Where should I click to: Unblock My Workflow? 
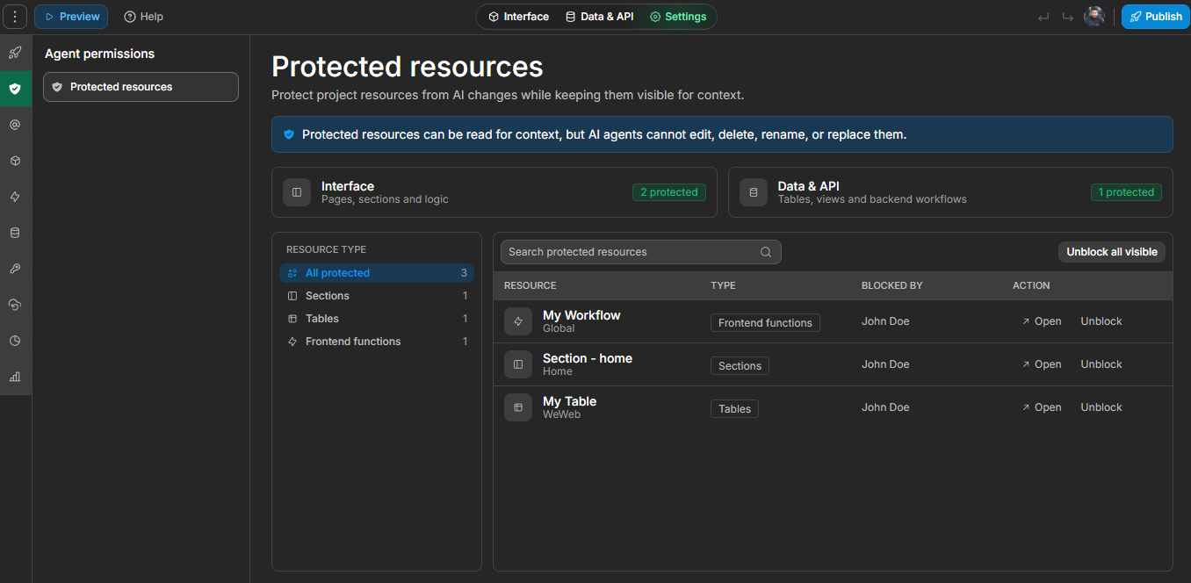pos(1101,321)
